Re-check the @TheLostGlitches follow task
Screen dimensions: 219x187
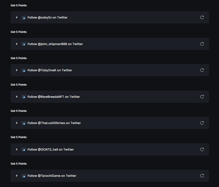coord(202,123)
